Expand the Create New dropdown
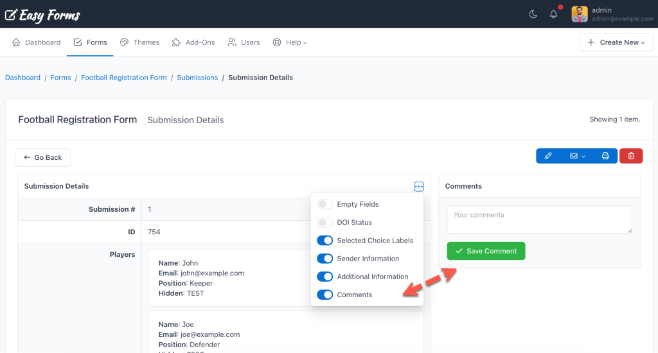The height and width of the screenshot is (353, 658). pos(616,42)
